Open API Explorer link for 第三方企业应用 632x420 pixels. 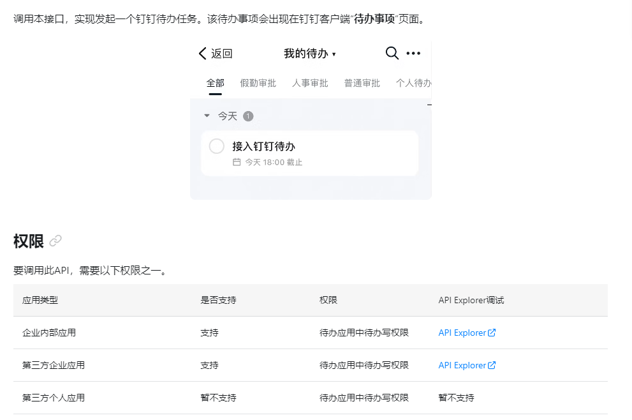467,366
